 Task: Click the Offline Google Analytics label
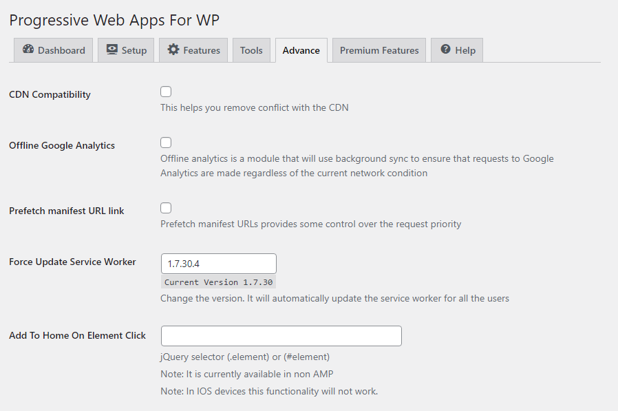click(x=62, y=145)
